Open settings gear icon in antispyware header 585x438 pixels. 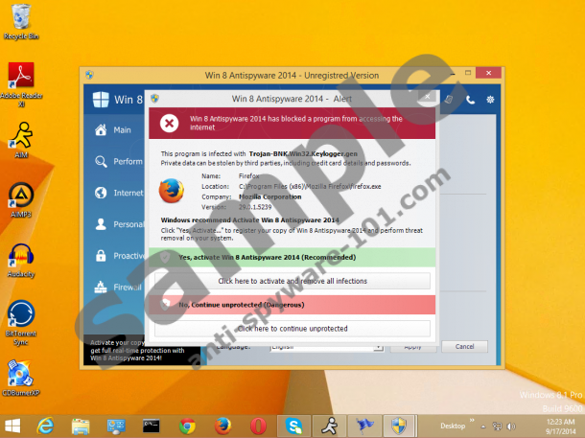point(490,100)
